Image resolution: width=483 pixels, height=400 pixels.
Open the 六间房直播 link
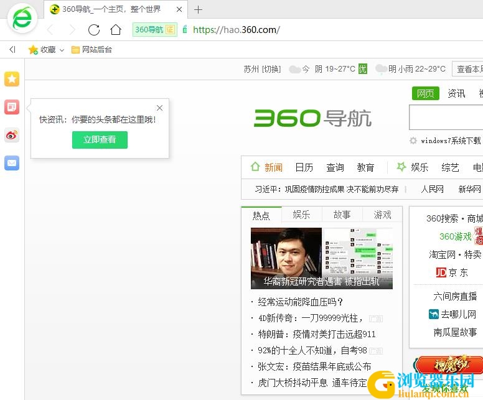coord(455,296)
